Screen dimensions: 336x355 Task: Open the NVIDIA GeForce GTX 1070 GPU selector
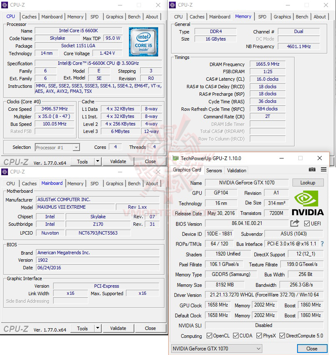[216, 348]
